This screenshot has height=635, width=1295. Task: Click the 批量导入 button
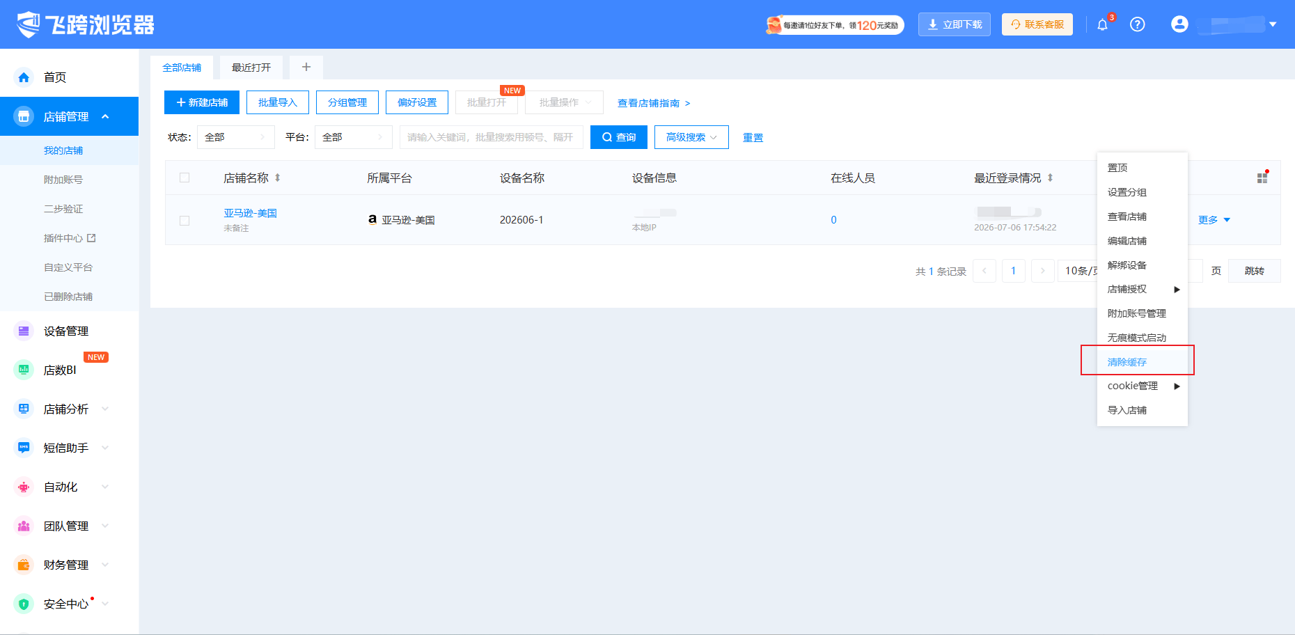(278, 102)
